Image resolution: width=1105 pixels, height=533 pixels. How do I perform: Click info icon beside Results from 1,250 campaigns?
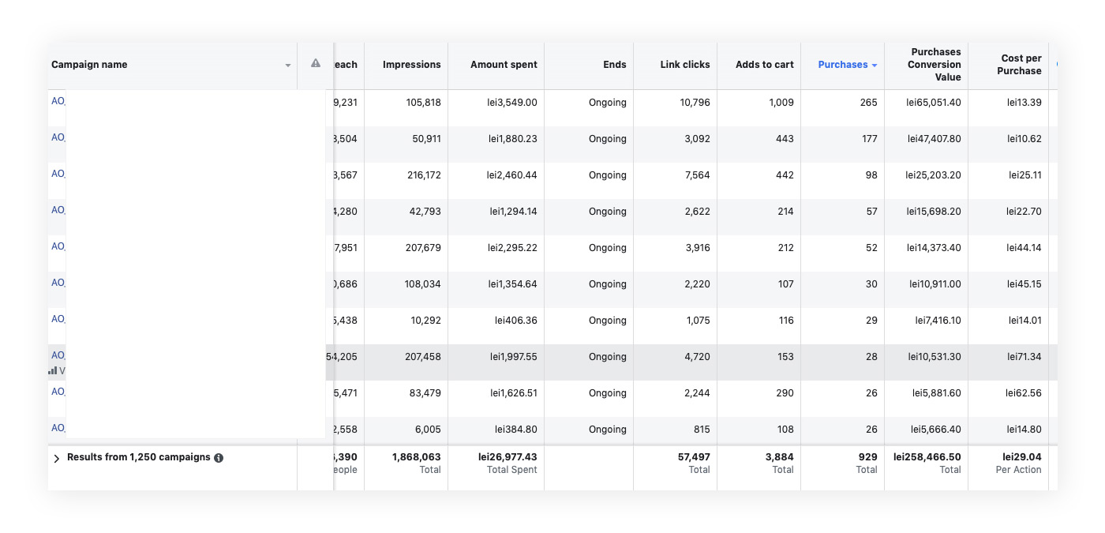pos(219,458)
